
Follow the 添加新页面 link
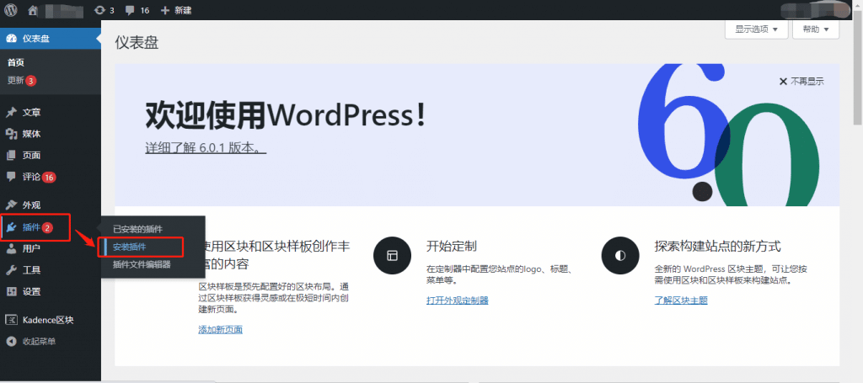click(x=220, y=330)
